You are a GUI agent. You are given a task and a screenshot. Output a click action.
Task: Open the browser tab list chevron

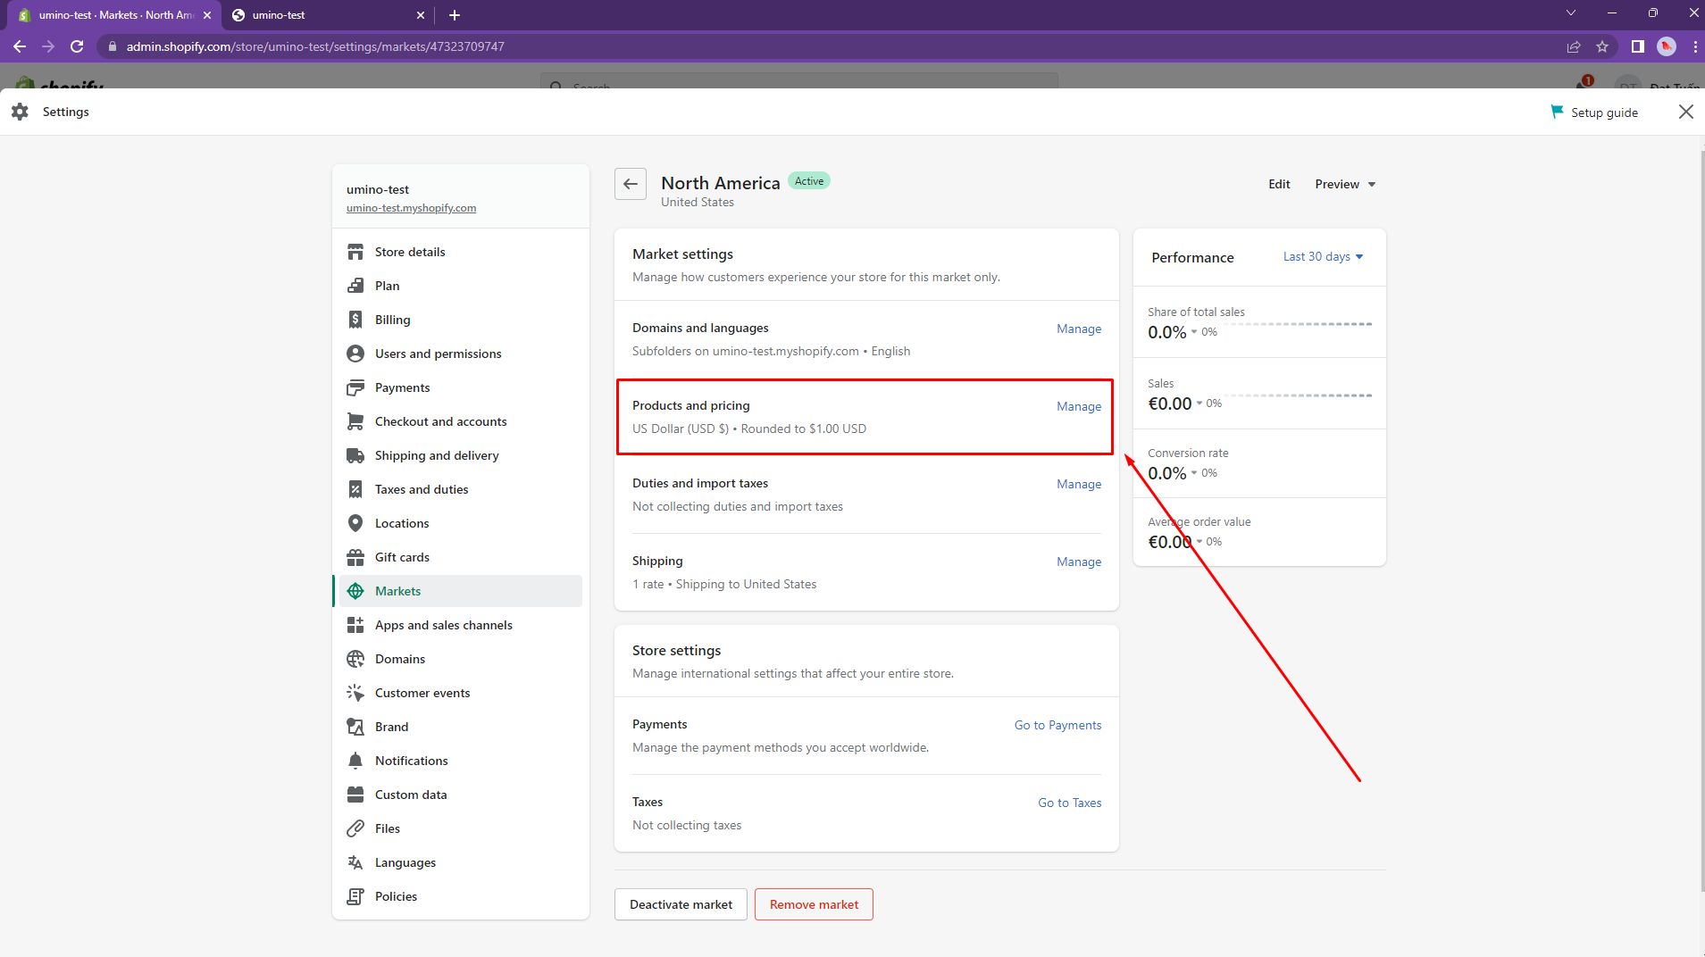[1571, 13]
